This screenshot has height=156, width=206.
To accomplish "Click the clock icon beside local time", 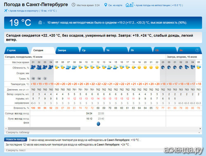I will click(x=74, y=5).
